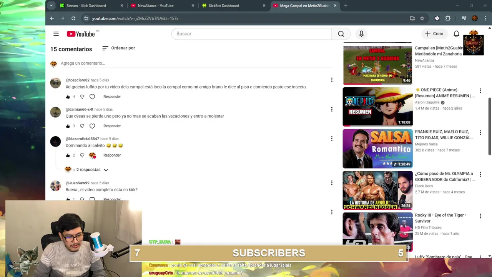Like the comment by @blazaroficial5547
The image size is (492, 277).
coord(68,155)
